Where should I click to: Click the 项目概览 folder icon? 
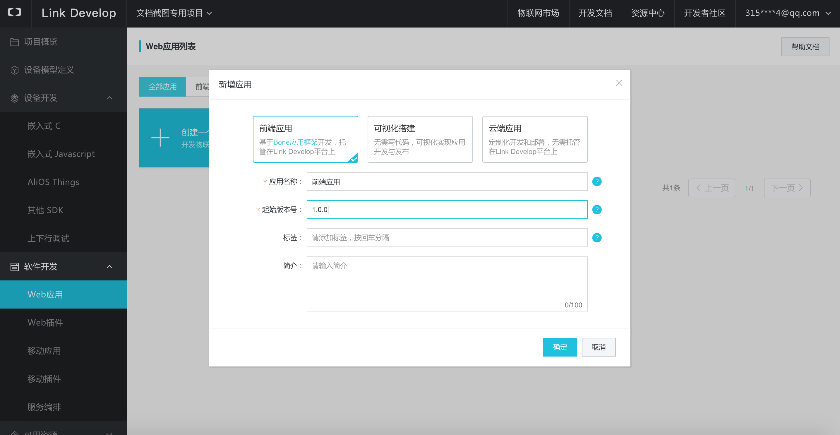point(14,42)
